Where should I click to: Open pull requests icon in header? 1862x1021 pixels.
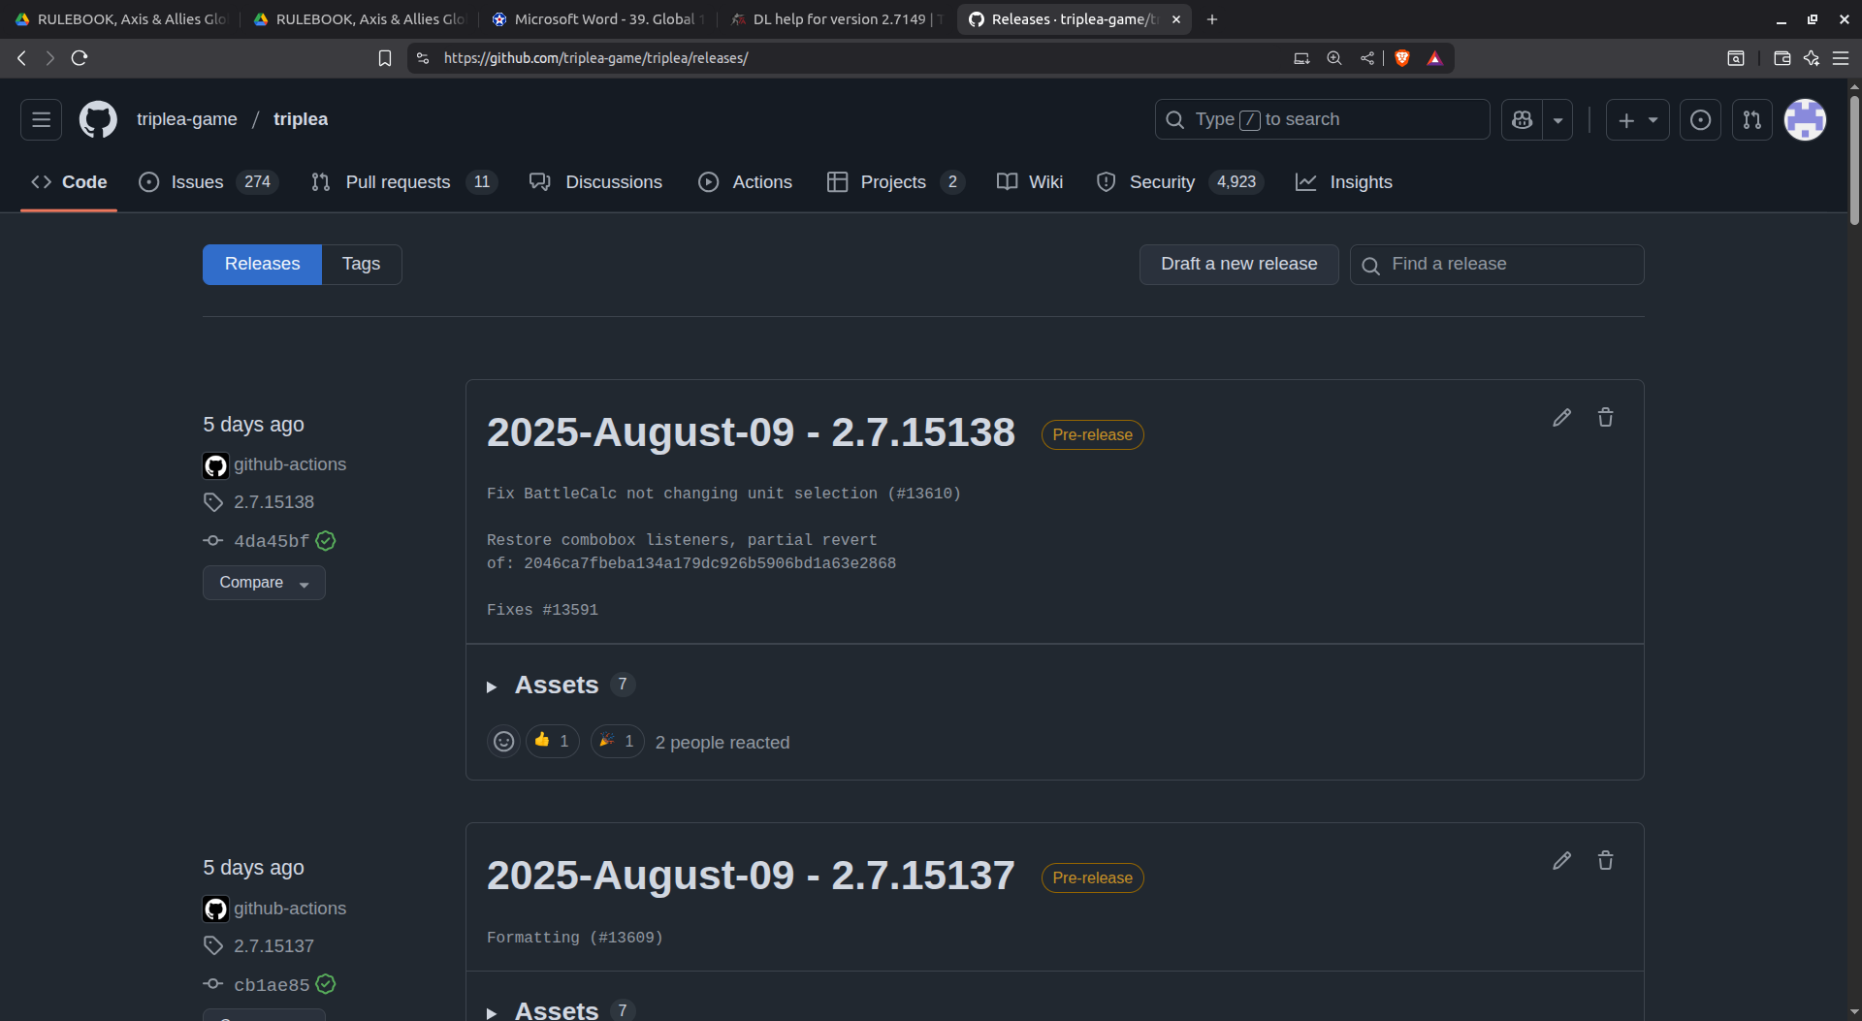(x=1751, y=119)
